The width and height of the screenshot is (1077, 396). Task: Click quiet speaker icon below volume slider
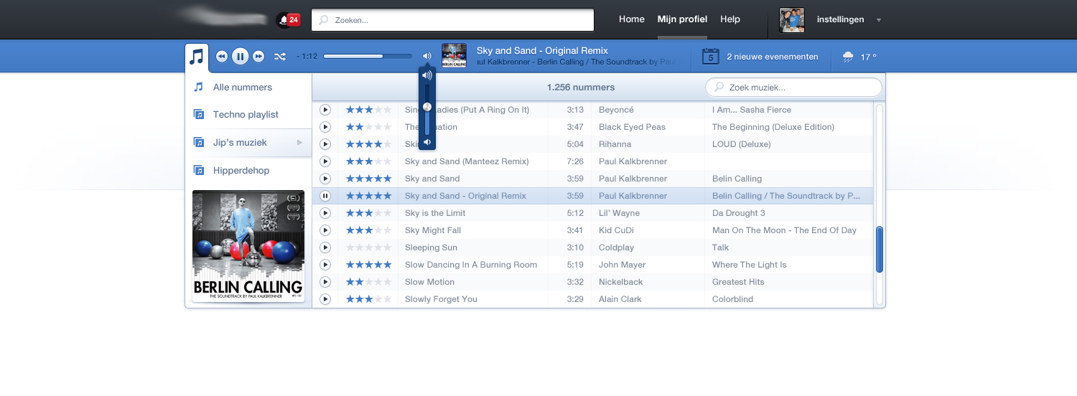(x=427, y=142)
